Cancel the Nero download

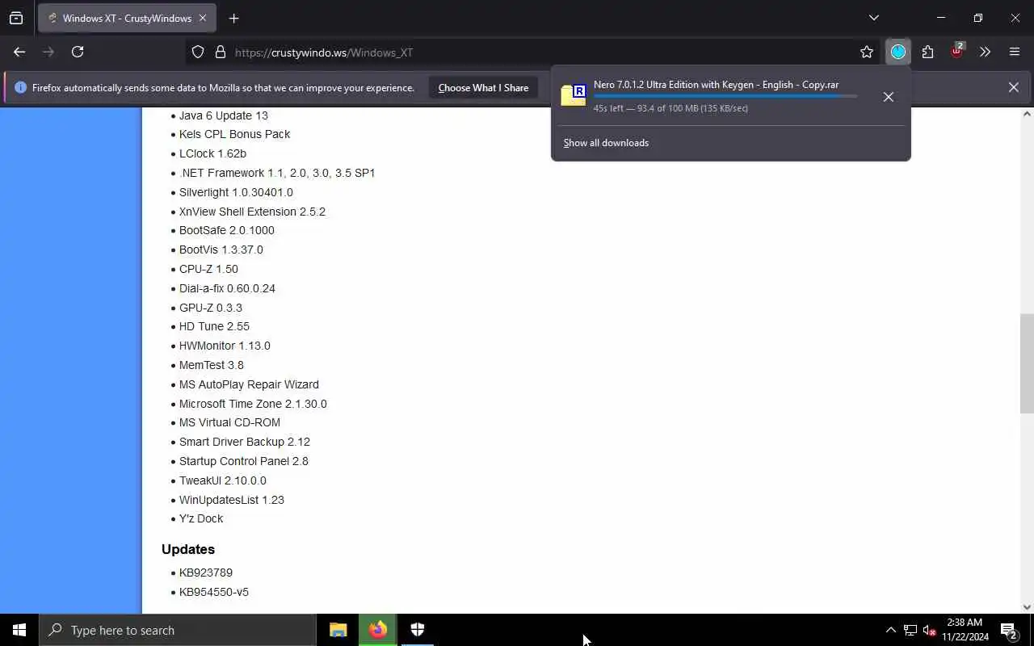[888, 97]
